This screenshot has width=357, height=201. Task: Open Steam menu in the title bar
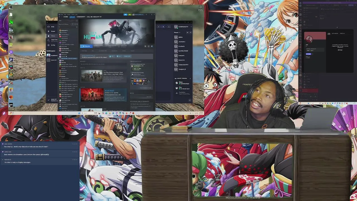62,15
